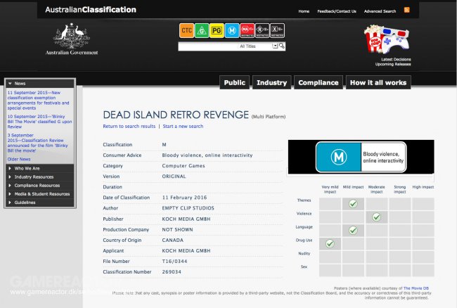
Task: Expand the Industry Resources section
Action: pyautogui.click(x=39, y=177)
